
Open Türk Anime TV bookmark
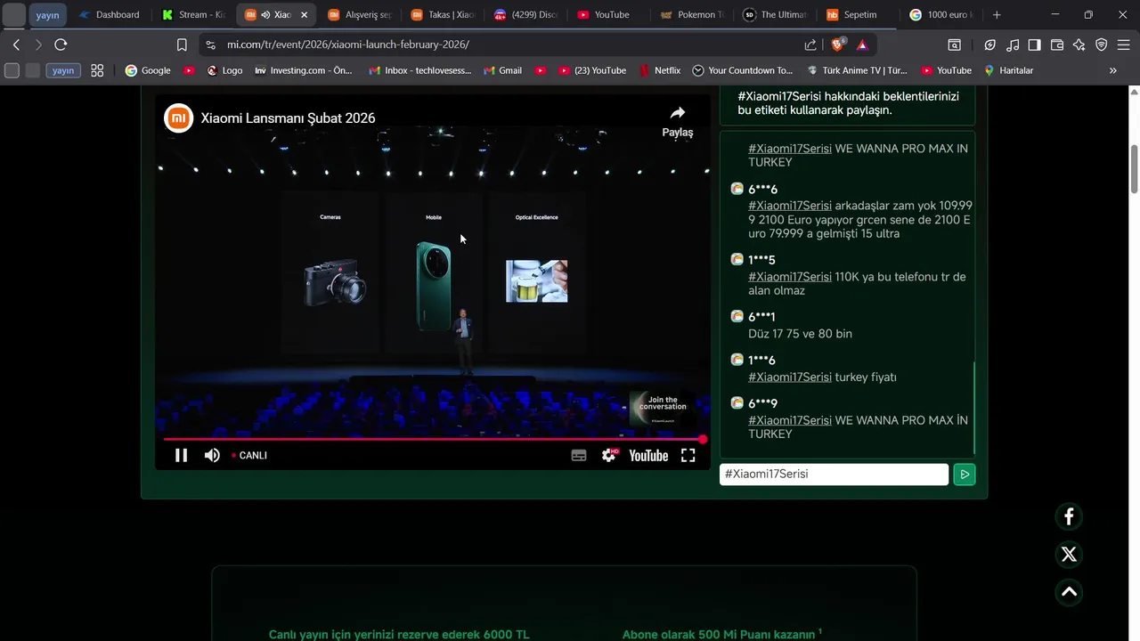pyautogui.click(x=857, y=70)
